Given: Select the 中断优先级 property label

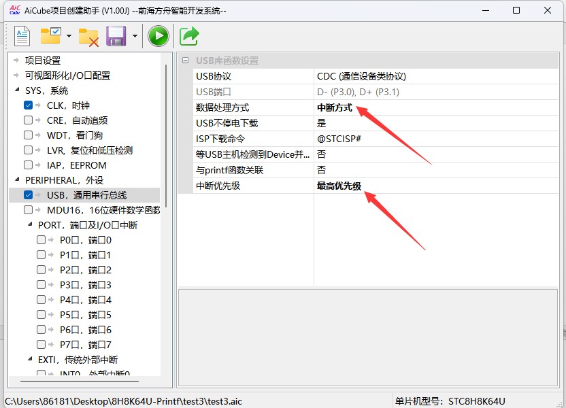Looking at the screenshot, I should click(x=218, y=186).
